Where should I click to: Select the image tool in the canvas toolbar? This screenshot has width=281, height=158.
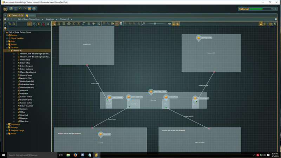tap(64, 24)
